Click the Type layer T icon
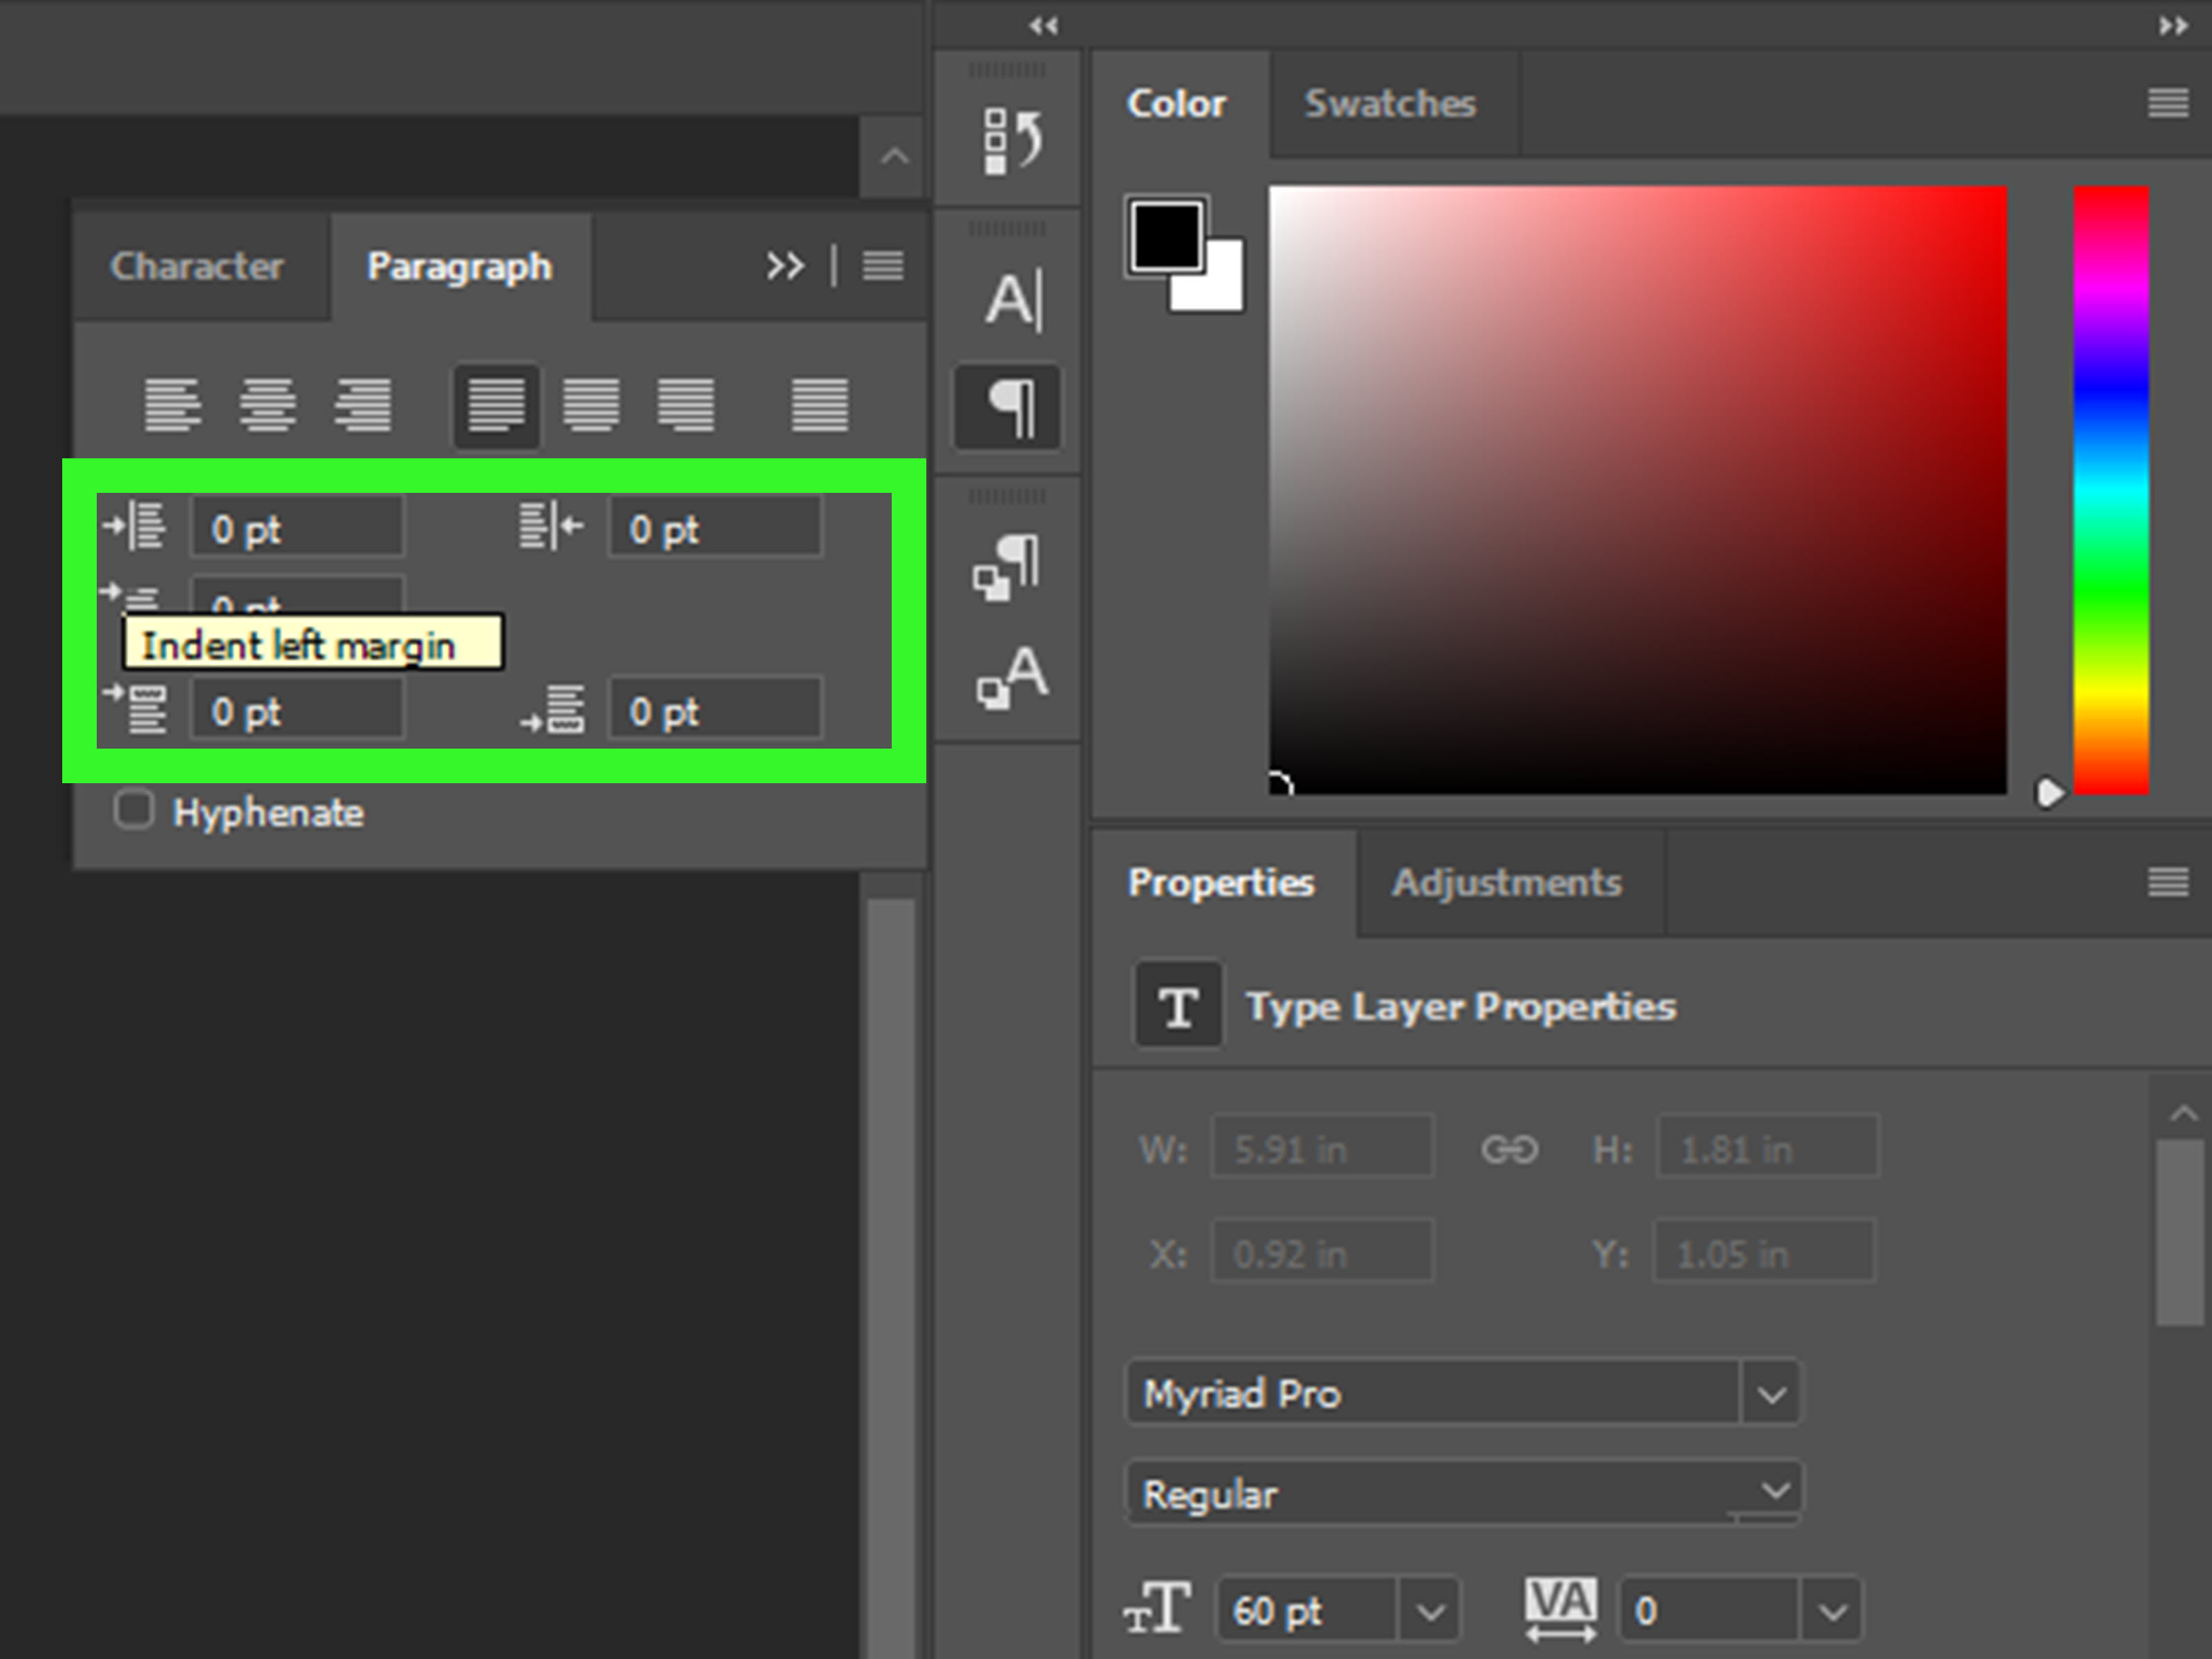Image resolution: width=2212 pixels, height=1659 pixels. [x=1178, y=1005]
